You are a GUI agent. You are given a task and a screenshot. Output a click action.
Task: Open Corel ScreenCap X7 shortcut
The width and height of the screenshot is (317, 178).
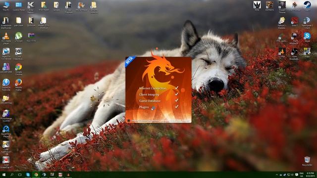(6, 162)
